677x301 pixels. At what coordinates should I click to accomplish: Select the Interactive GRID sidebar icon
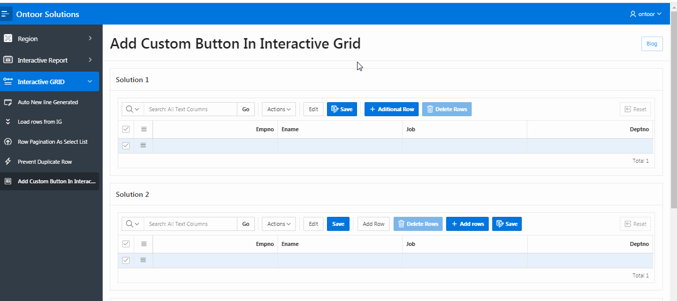click(9, 81)
